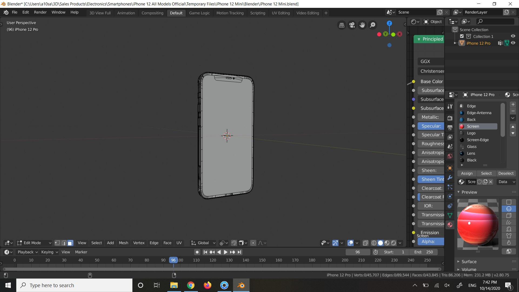Open the Render properties tab
The width and height of the screenshot is (519, 292).
click(x=450, y=118)
